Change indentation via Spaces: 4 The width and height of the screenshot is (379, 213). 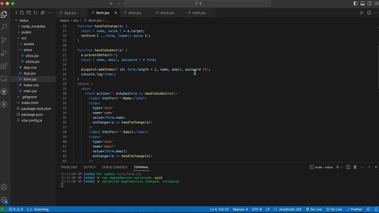pos(240,209)
